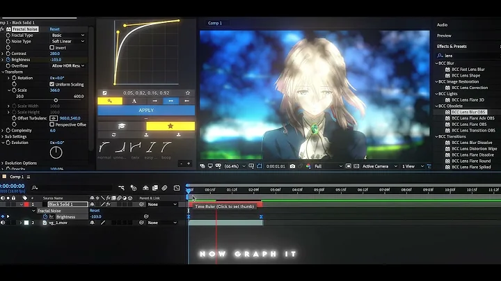Viewport: 501px width, 281px height.
Task: Click the snapshot camera icon in viewer
Action: 292,166
